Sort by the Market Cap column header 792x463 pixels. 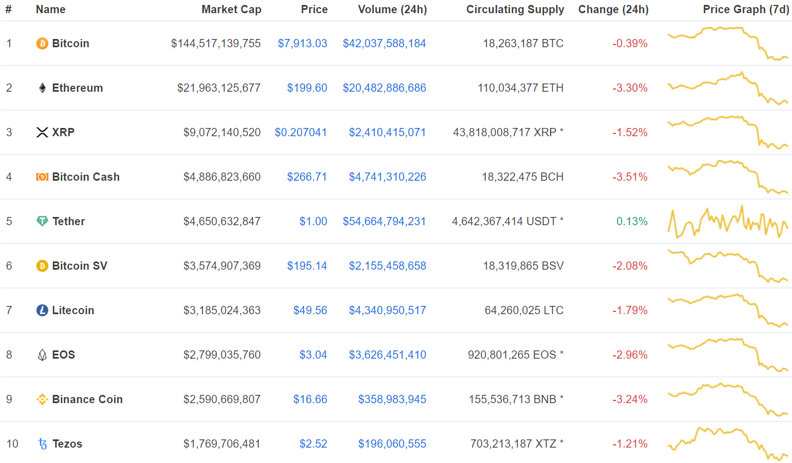coord(232,9)
